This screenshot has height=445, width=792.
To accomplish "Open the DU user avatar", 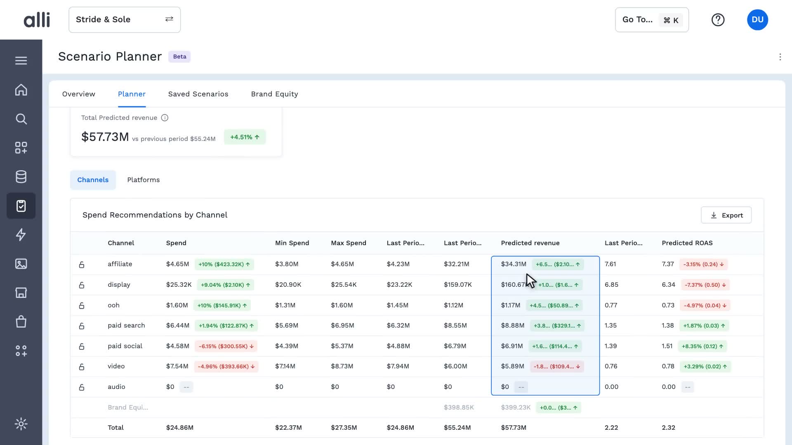I will coord(757,20).
